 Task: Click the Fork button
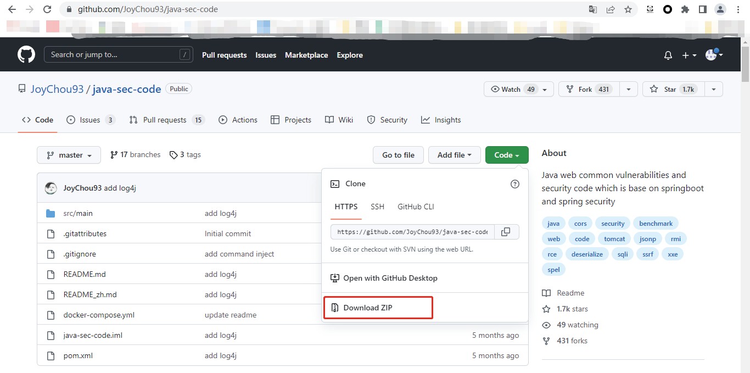pyautogui.click(x=589, y=89)
